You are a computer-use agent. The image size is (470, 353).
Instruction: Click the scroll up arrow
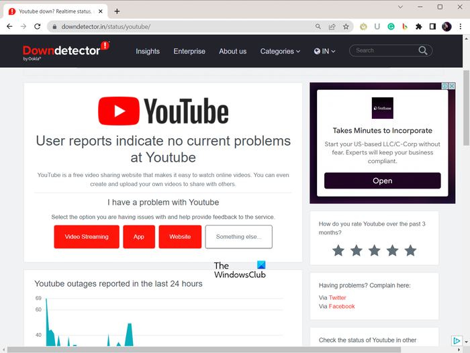pyautogui.click(x=466, y=39)
